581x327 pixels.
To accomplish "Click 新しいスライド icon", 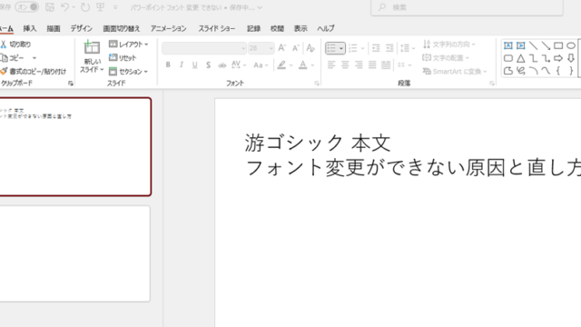I will pos(92,48).
